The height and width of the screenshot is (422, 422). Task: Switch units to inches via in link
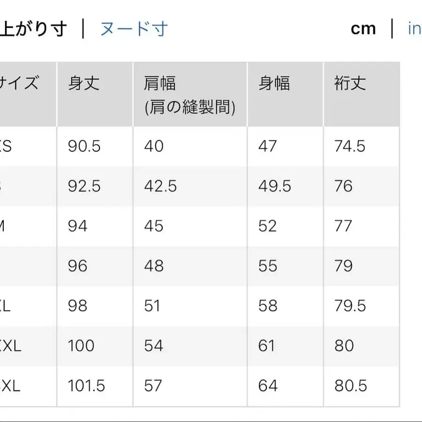(x=414, y=28)
